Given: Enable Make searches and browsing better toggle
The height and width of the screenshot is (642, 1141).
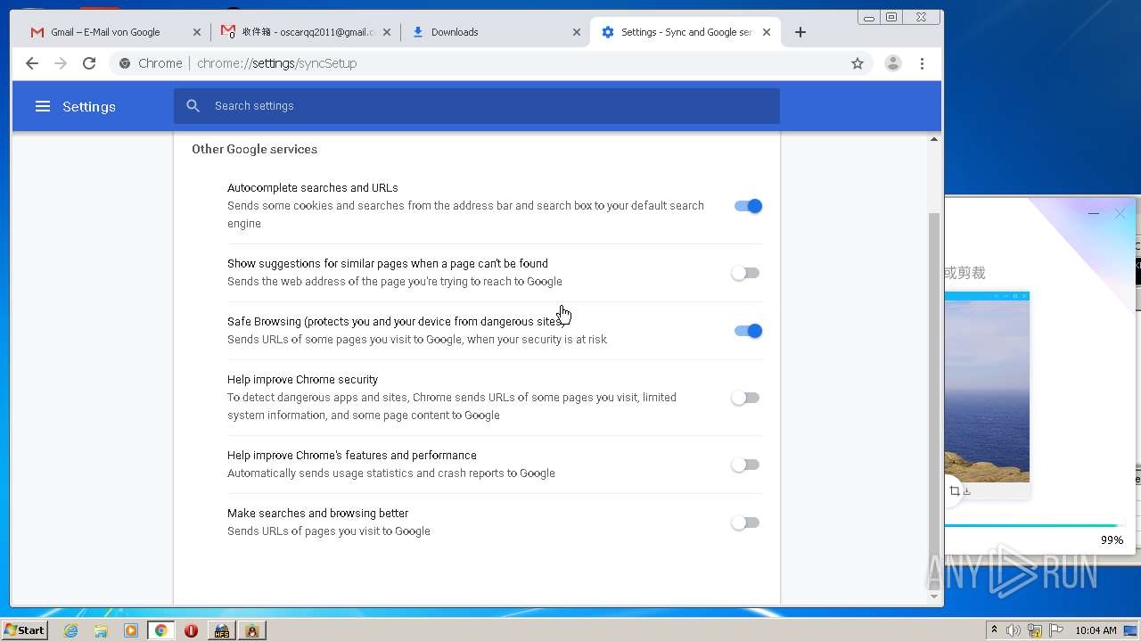Looking at the screenshot, I should pyautogui.click(x=745, y=523).
